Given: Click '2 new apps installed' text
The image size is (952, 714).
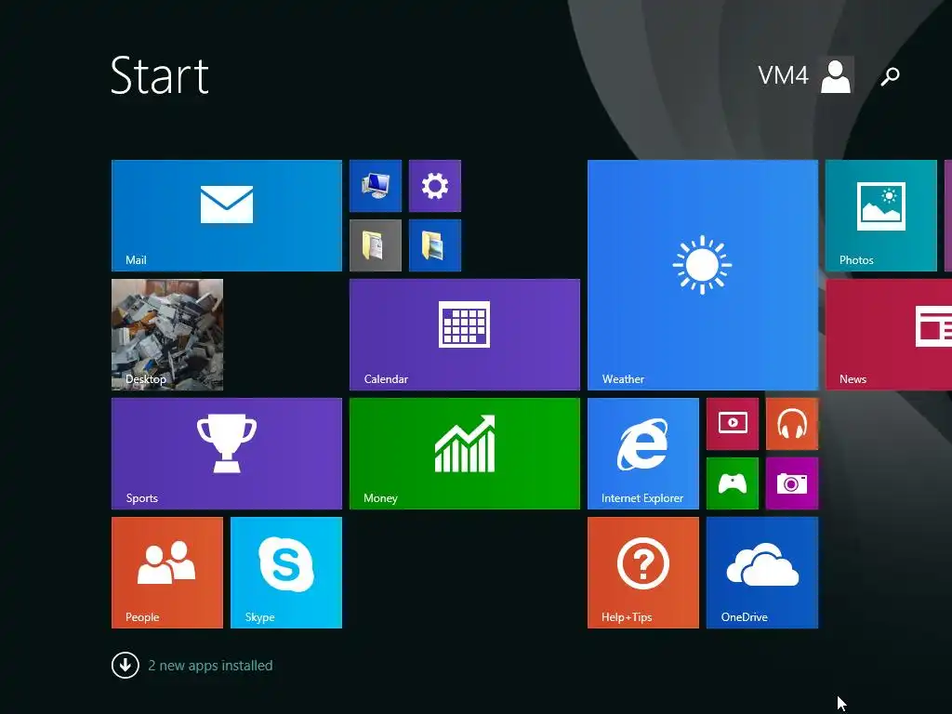Looking at the screenshot, I should click(x=210, y=666).
